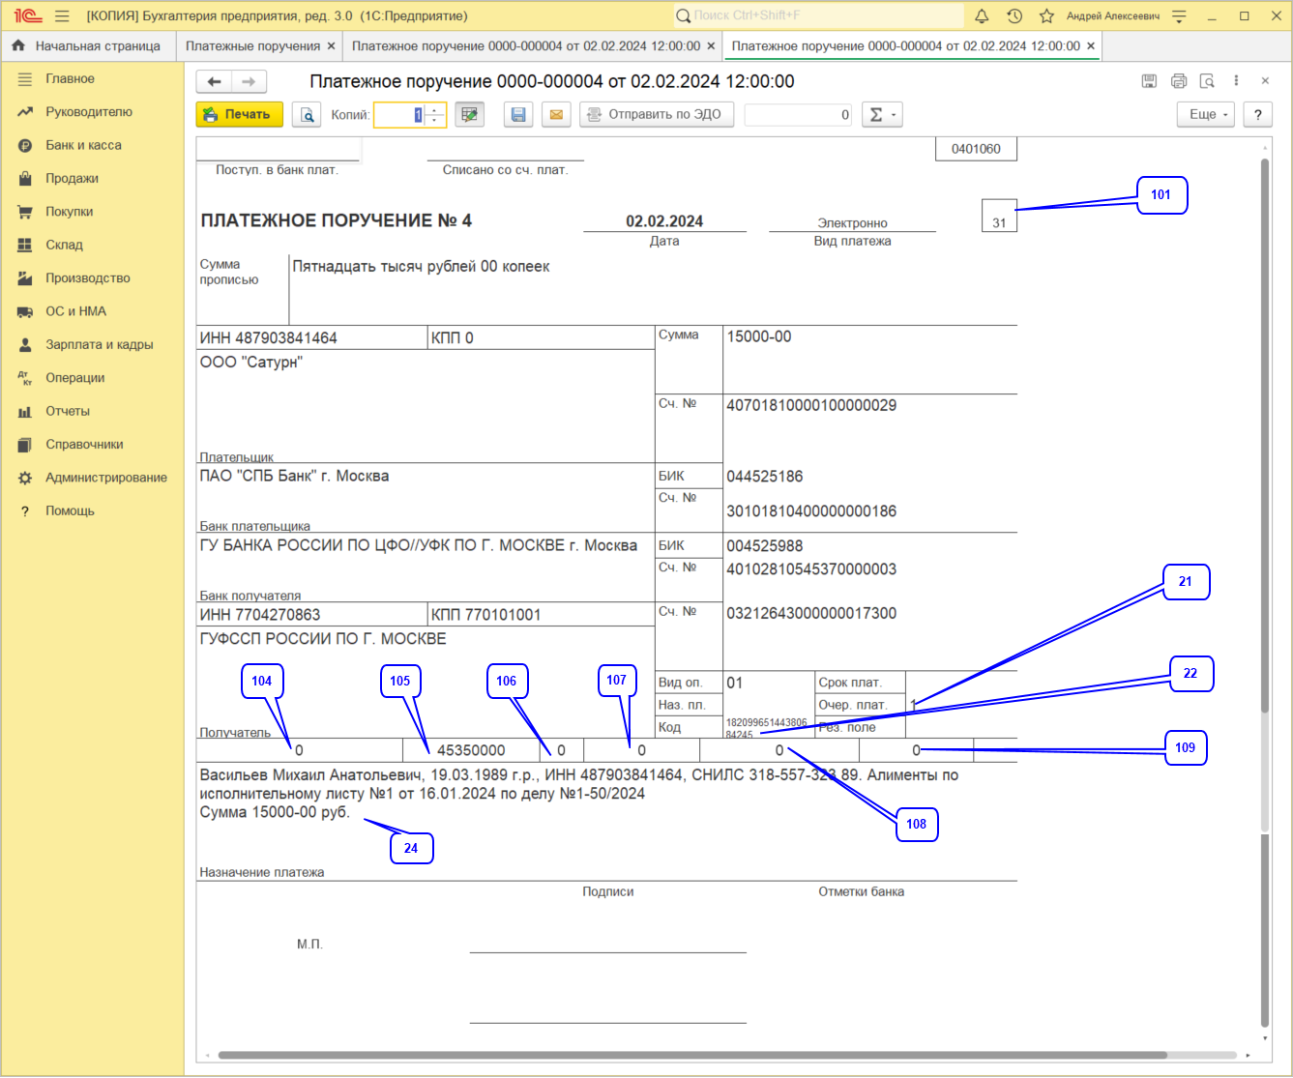The image size is (1293, 1078).
Task: Switch to Платежные поручения tab
Action: coord(252,45)
